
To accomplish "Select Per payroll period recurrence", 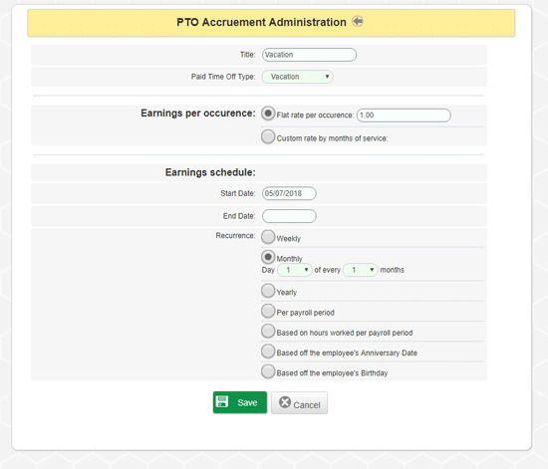I will point(268,311).
